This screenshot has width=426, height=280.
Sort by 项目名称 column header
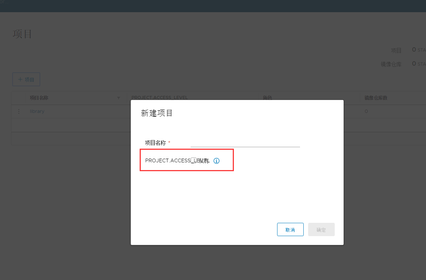tap(39, 98)
